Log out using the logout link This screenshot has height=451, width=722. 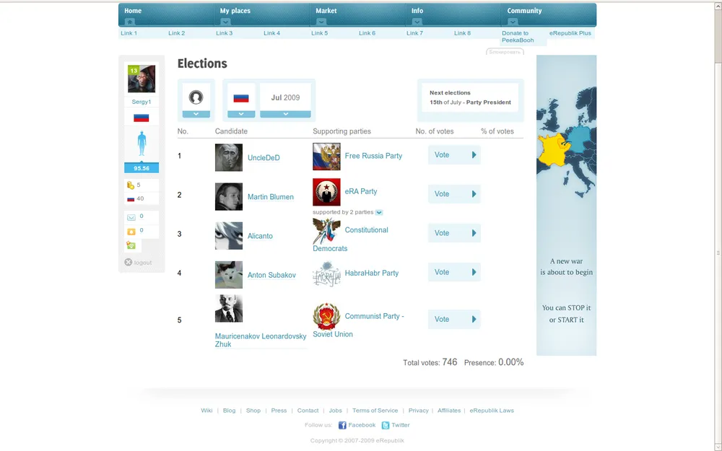point(142,263)
